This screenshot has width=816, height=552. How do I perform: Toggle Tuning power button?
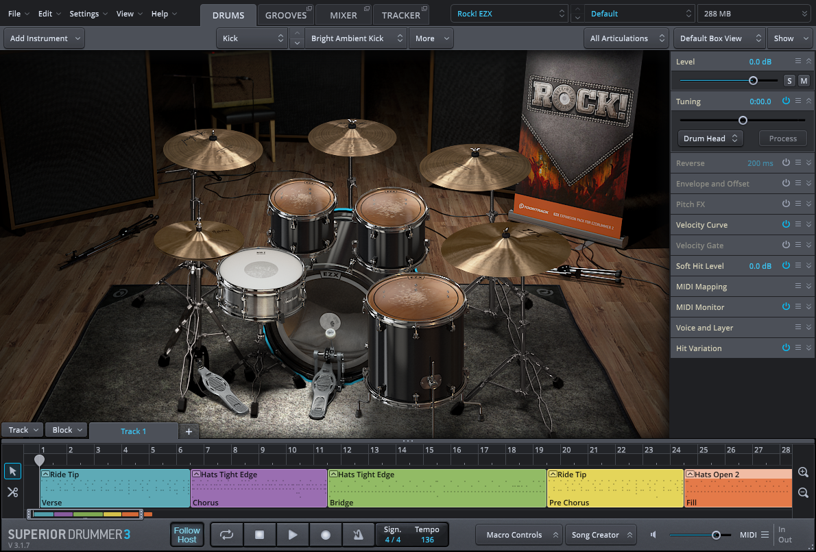786,101
